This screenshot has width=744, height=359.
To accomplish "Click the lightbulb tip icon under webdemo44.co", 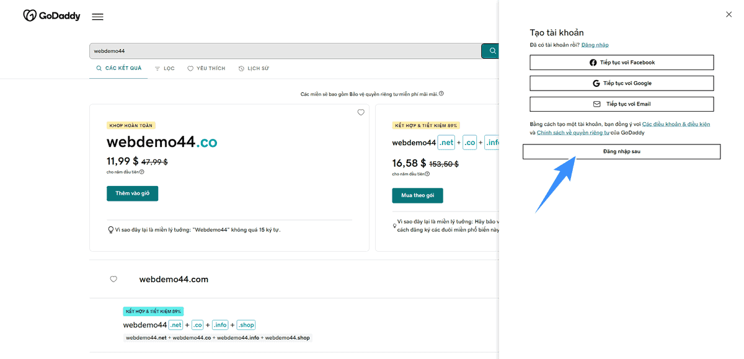I will click(110, 230).
